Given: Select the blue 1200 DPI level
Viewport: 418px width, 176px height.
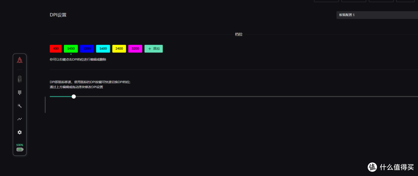Looking at the screenshot, I should (87, 49).
